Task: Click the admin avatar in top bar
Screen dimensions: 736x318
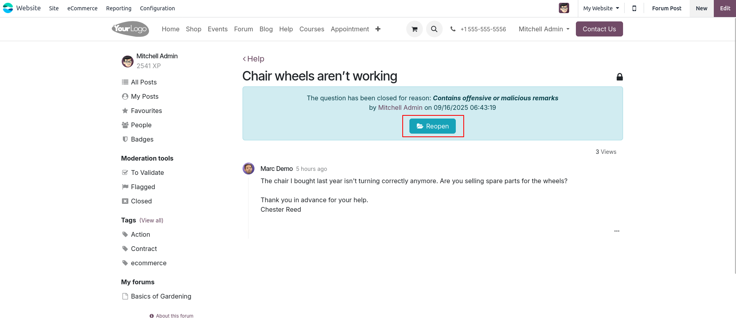Action: tap(564, 8)
